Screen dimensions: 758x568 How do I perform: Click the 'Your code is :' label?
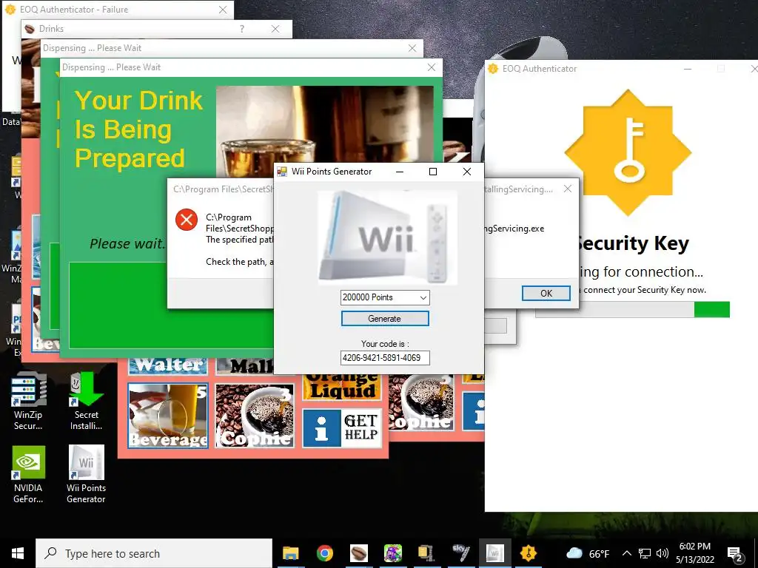click(x=385, y=344)
